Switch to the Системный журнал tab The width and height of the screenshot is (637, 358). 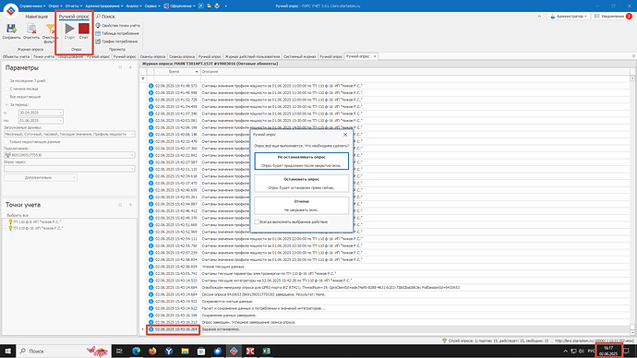tap(300, 56)
